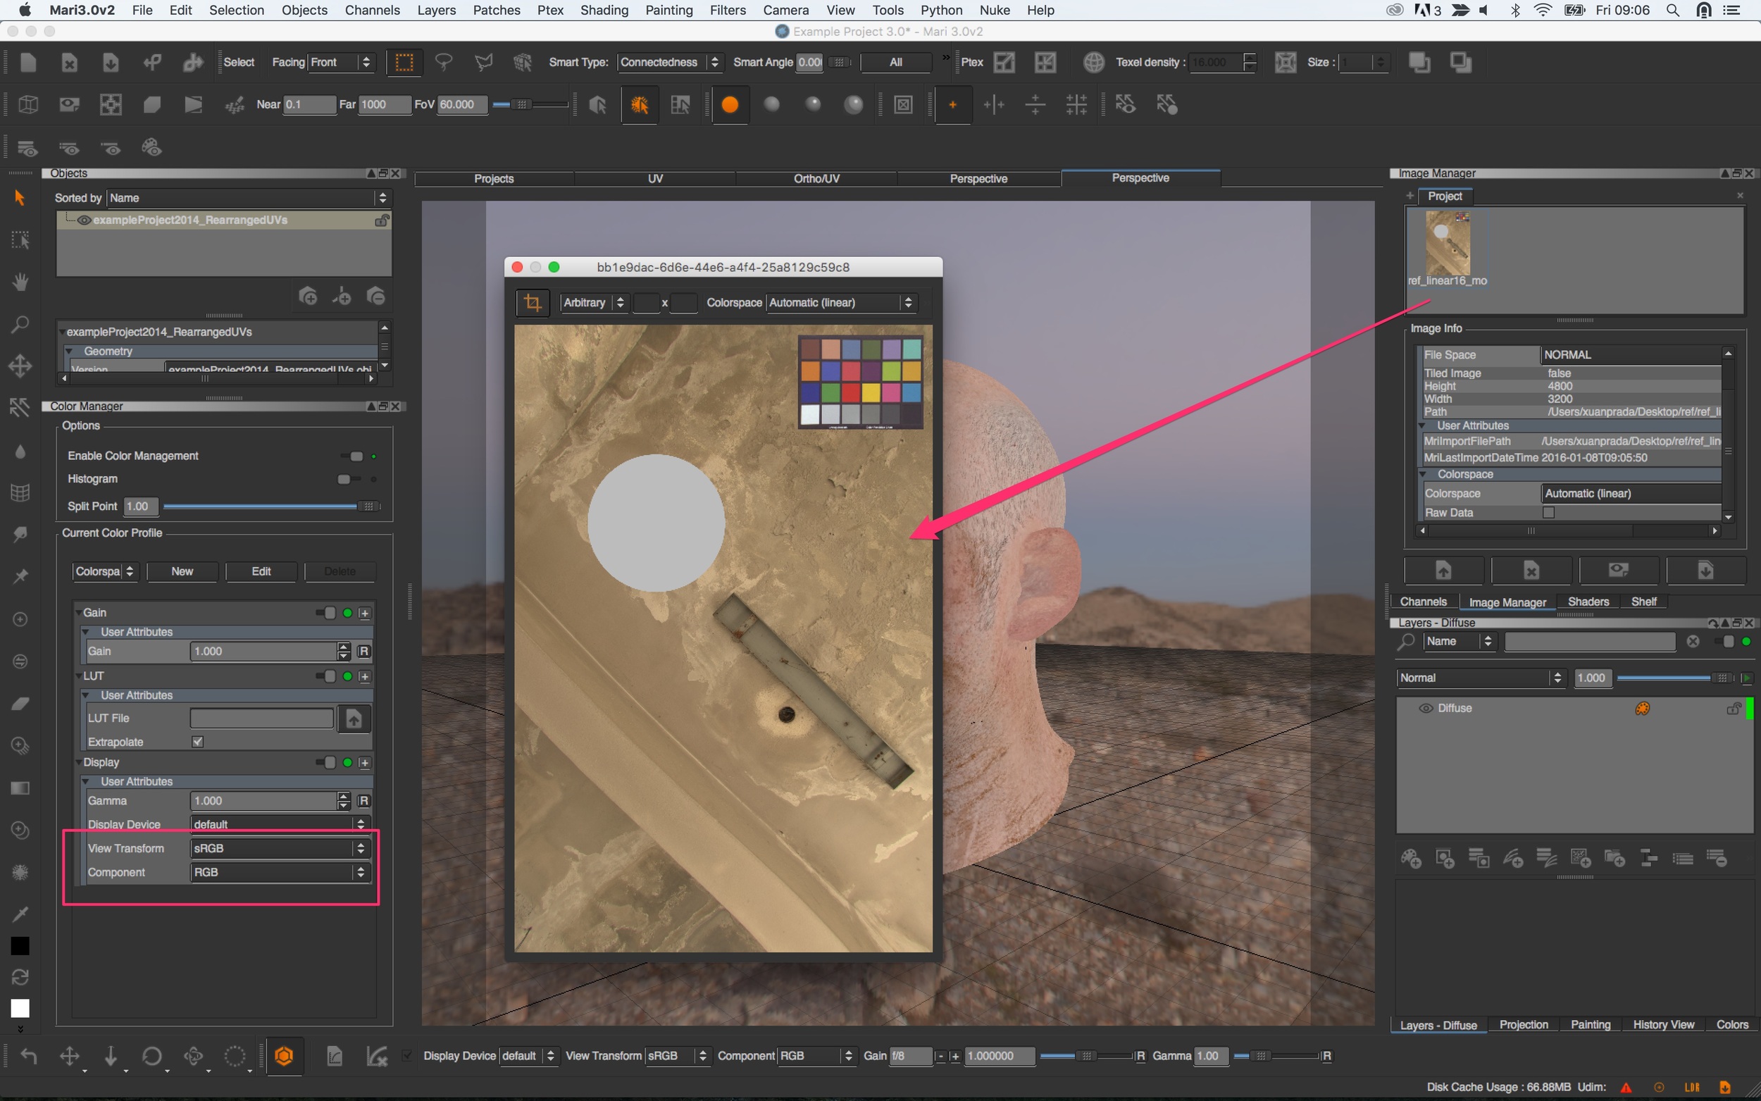Select the orange flat lighting sphere
Screen dimensions: 1761x1101
pyautogui.click(x=730, y=105)
